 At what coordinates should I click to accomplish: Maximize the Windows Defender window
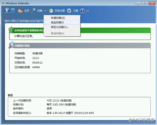point(145,3)
